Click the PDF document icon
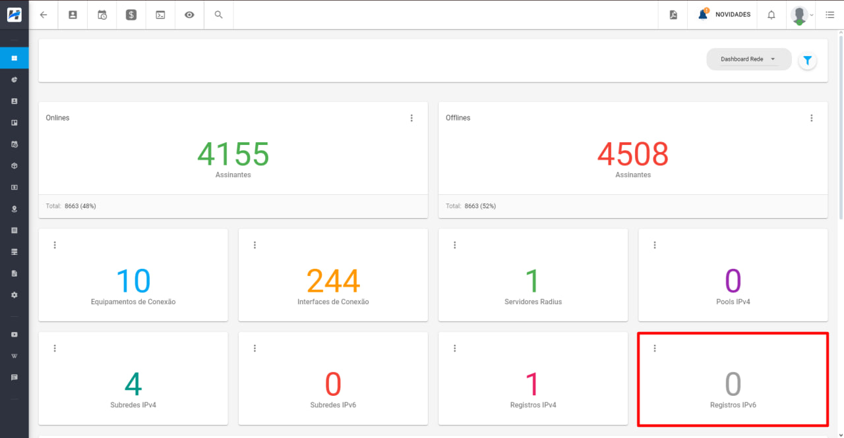The image size is (844, 438). [673, 14]
